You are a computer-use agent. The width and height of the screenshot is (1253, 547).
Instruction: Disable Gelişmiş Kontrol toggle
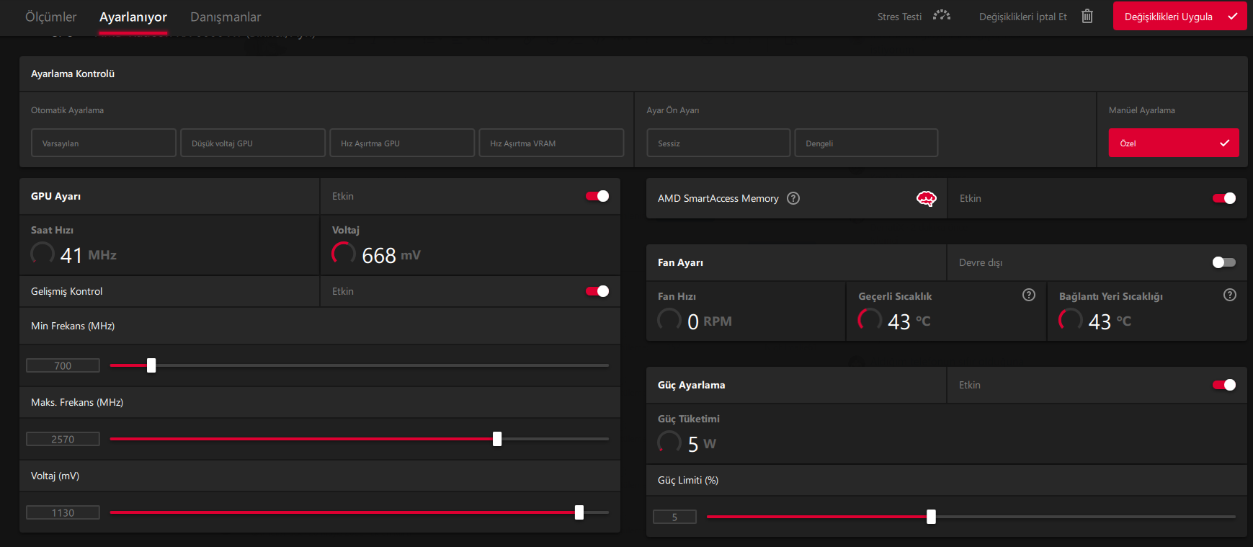point(597,291)
